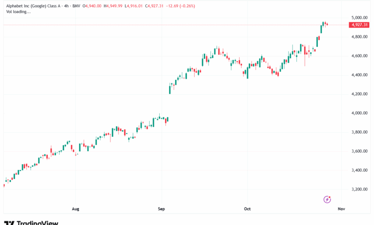
Task: Click the Aug label on the time axis
Action: tap(75, 209)
